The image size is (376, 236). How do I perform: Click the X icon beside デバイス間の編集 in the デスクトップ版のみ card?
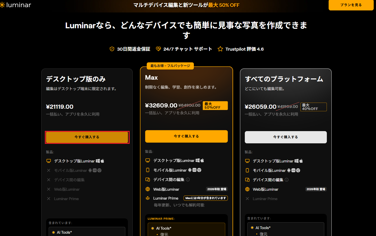point(49,180)
